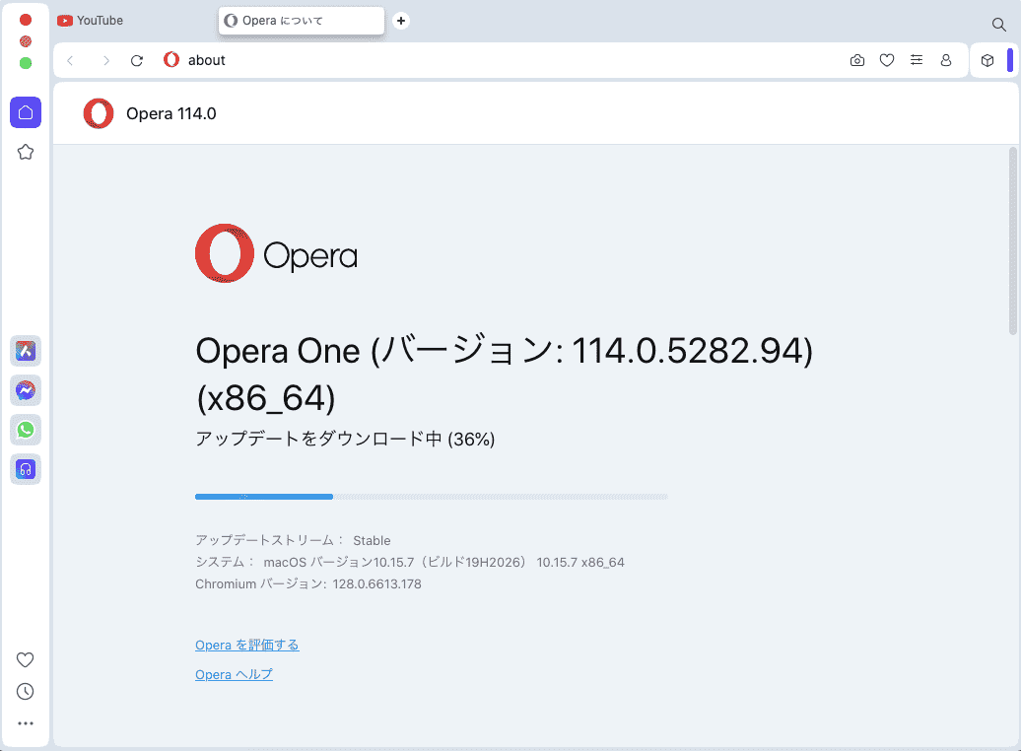Toggle bookmark heart in the address bar

coord(886,60)
